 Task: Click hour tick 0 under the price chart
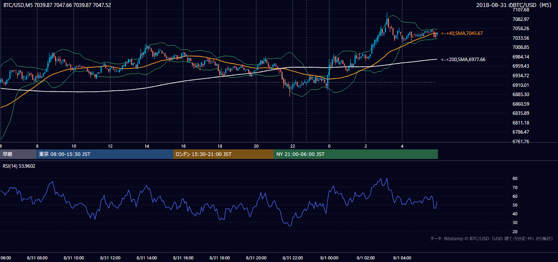(x=329, y=146)
